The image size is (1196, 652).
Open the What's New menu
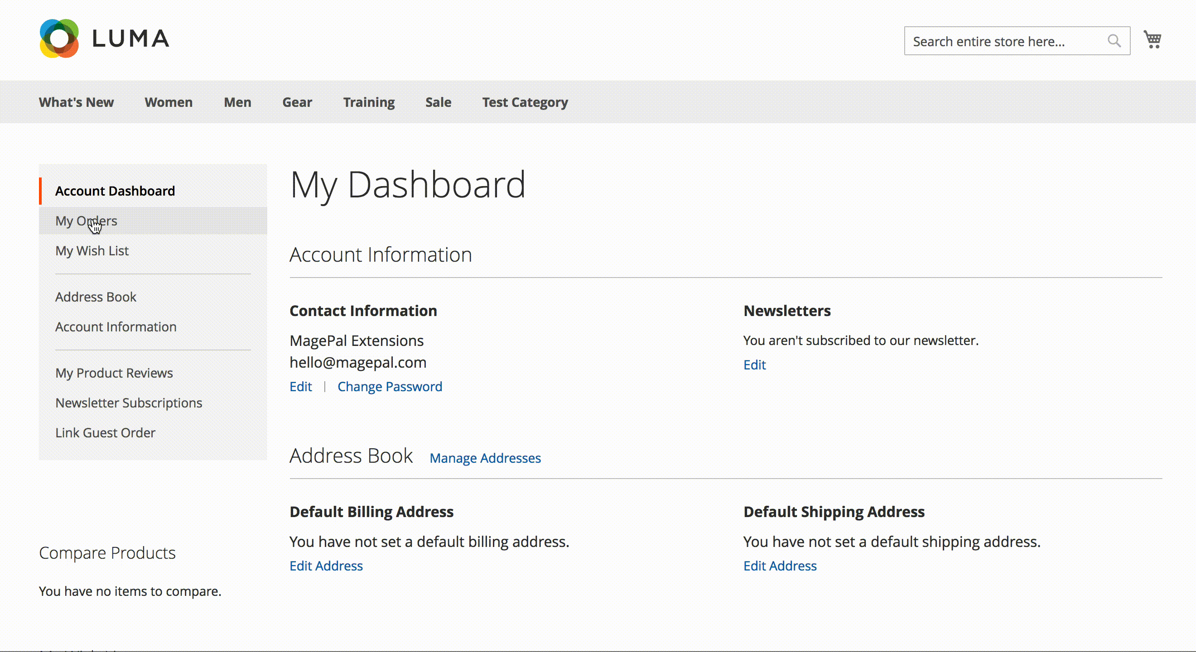[76, 102]
